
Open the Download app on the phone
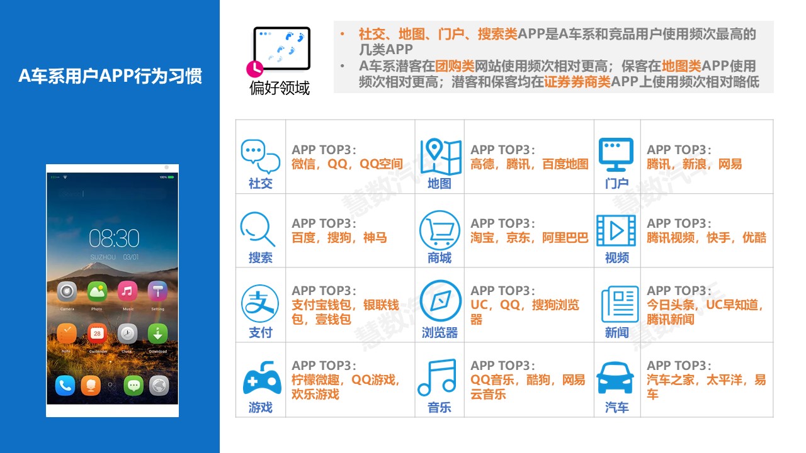click(158, 333)
